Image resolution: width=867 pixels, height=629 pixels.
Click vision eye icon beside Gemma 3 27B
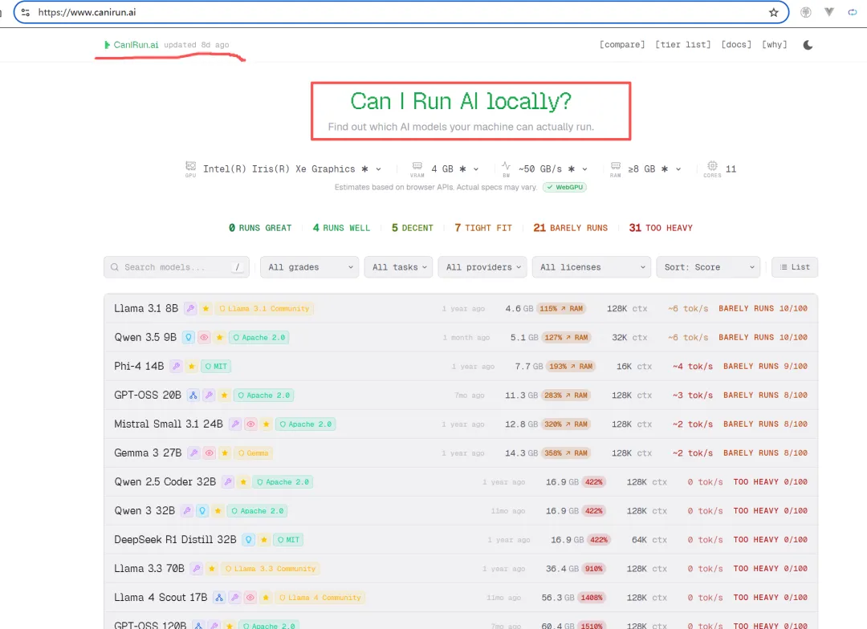209,452
